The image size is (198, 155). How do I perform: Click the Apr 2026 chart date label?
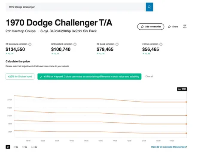[182, 89]
